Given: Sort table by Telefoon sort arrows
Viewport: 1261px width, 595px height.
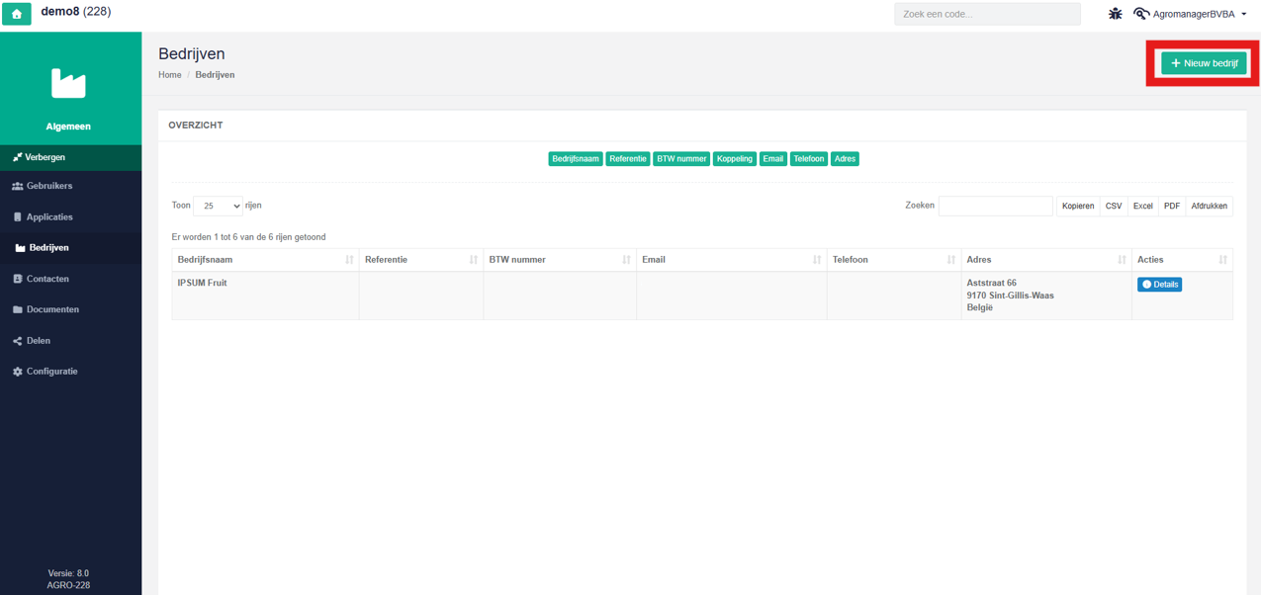Looking at the screenshot, I should click(950, 260).
